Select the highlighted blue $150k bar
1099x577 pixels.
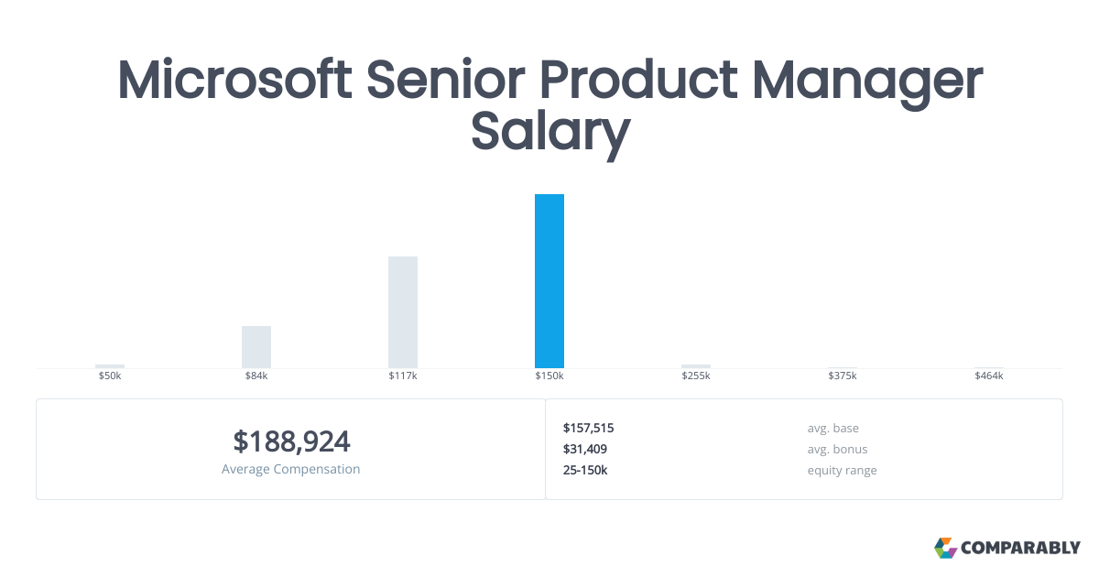point(549,281)
